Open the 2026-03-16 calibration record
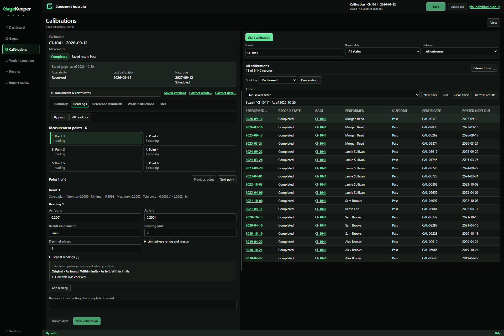The width and height of the screenshot is (504, 336). point(254,127)
